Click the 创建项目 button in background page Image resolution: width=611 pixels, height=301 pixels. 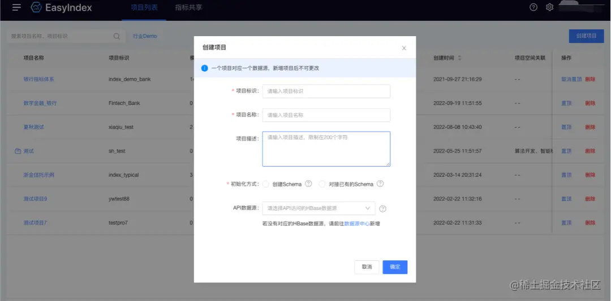click(586, 36)
